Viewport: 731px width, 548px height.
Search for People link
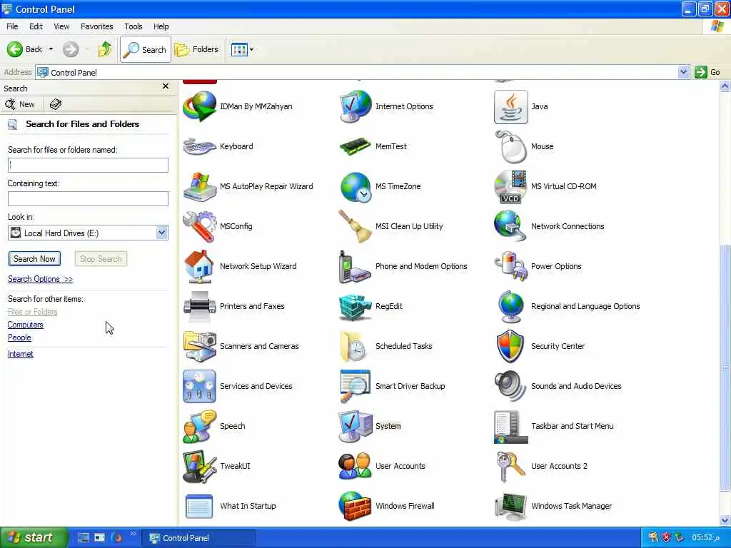click(x=19, y=338)
